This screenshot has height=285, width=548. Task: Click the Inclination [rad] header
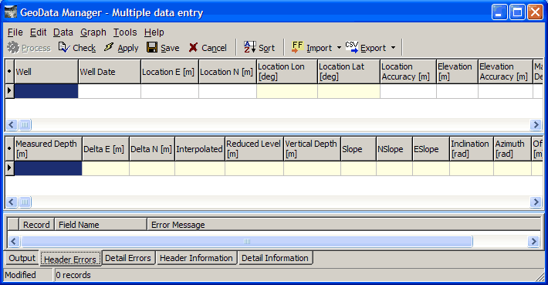click(x=472, y=148)
